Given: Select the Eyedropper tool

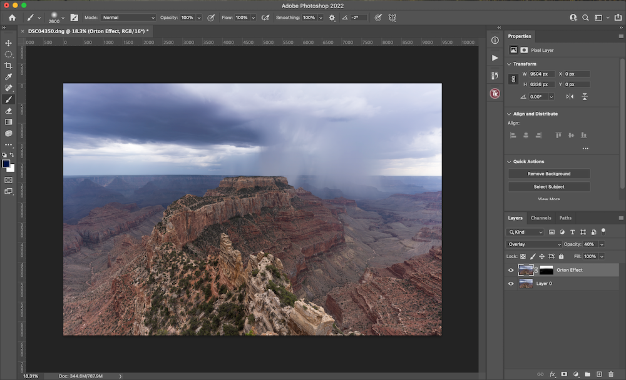Looking at the screenshot, I should tap(9, 77).
